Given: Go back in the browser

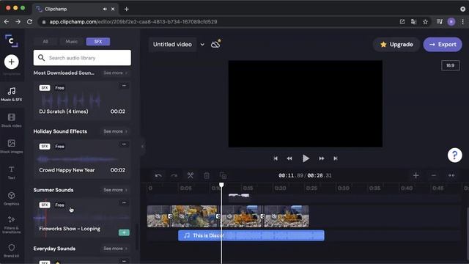Looking at the screenshot, I should (x=7, y=21).
